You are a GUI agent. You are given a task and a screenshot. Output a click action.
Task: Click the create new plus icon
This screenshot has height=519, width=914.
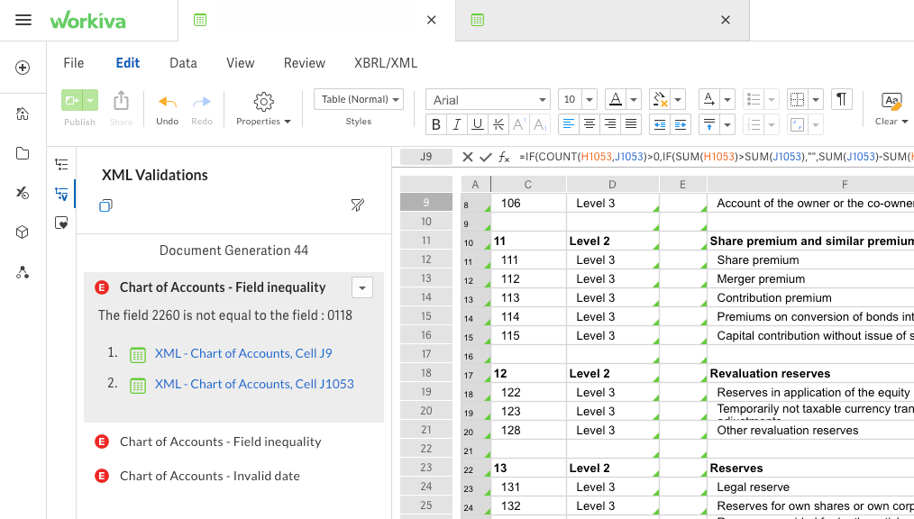point(23,68)
